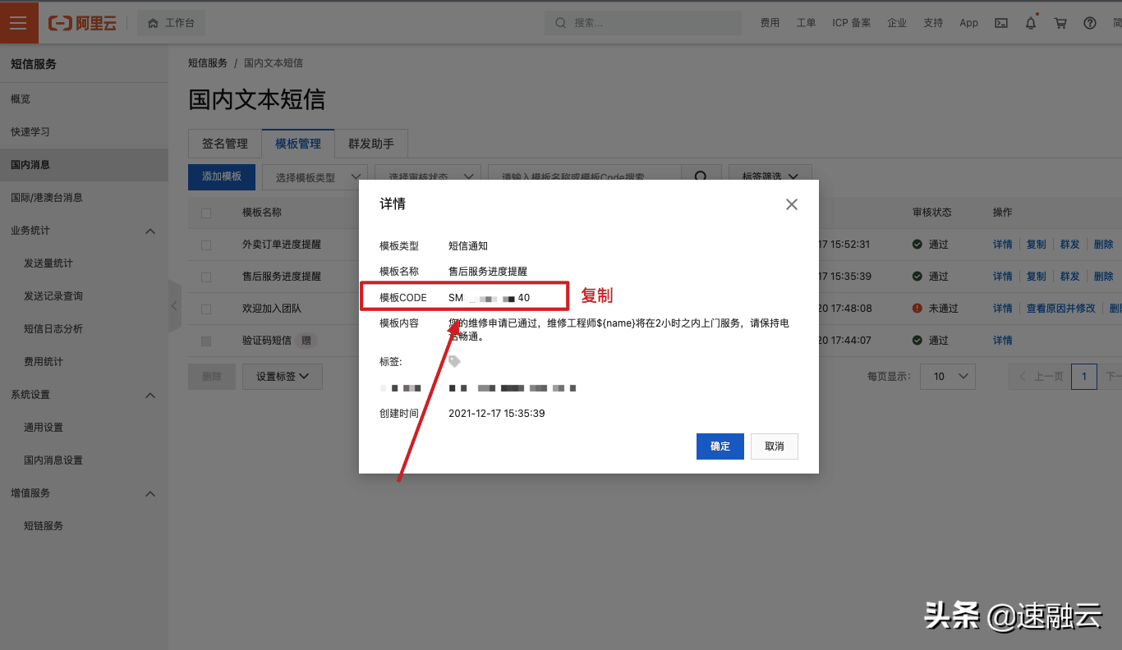Screen dimensions: 1122x650
Task: Select page 1 in pagination
Action: (x=1084, y=377)
